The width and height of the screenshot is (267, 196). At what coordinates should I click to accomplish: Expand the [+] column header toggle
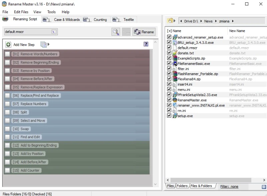click(169, 31)
